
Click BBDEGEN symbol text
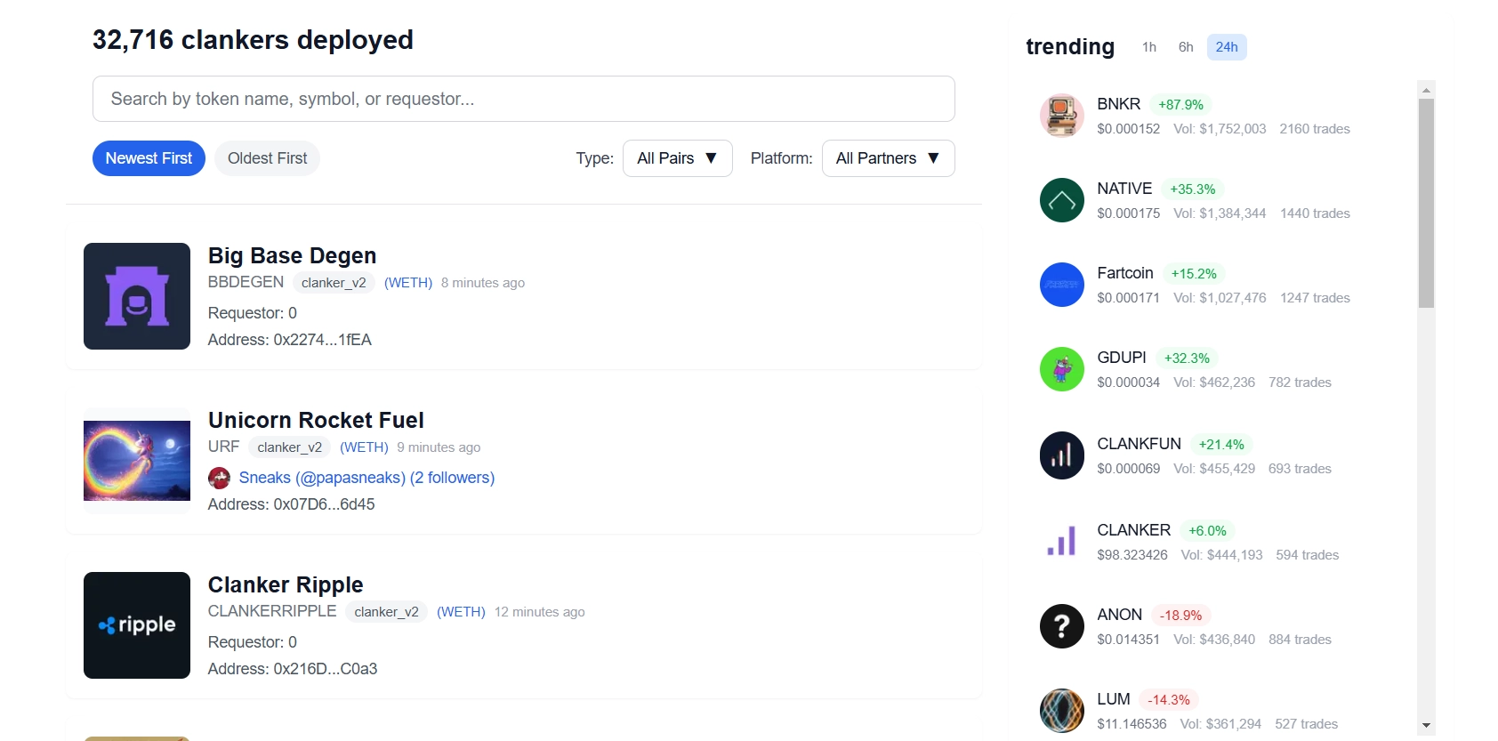click(x=246, y=282)
